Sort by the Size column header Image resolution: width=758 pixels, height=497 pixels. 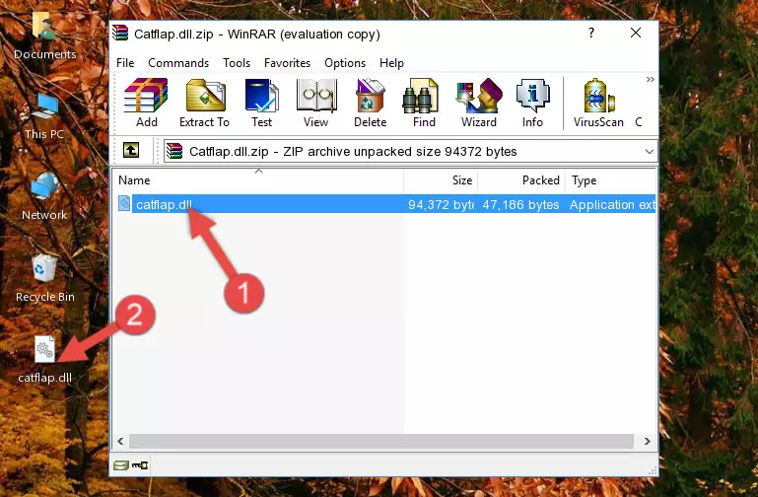click(441, 180)
